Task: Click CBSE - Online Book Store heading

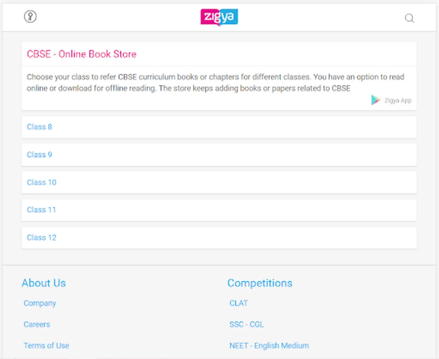Action: tap(82, 54)
